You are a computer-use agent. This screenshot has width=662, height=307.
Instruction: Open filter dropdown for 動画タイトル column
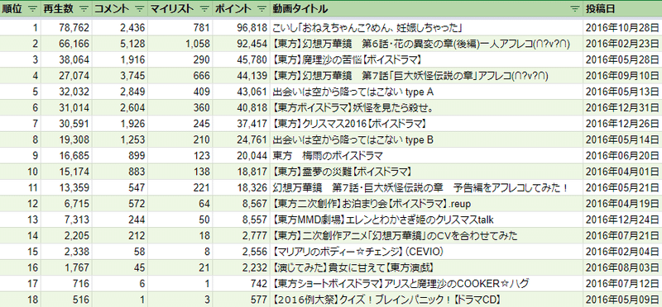(574, 9)
